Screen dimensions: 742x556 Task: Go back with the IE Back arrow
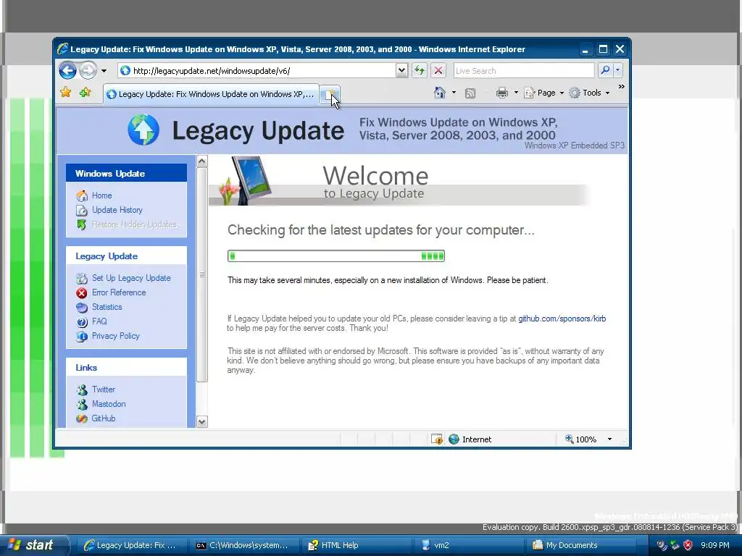pos(67,70)
